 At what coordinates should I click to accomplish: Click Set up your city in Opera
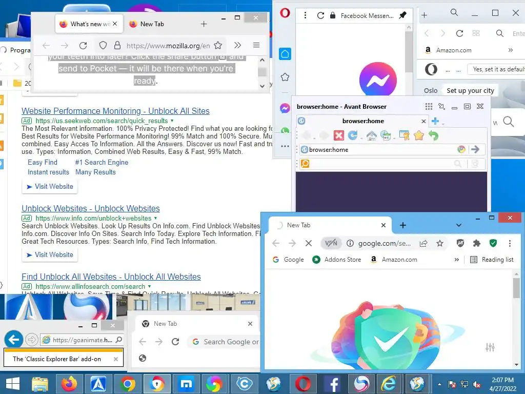470,90
